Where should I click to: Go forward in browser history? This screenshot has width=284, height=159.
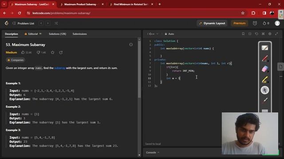click(12, 13)
